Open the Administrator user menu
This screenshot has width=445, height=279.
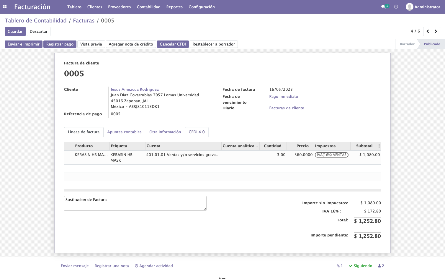point(423,7)
